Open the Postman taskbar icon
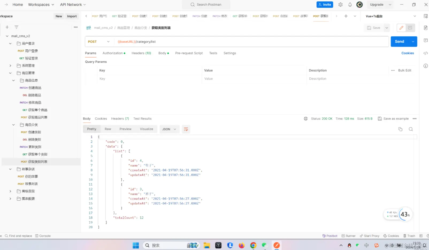Viewport: 429px width, 250px height. tap(277, 245)
